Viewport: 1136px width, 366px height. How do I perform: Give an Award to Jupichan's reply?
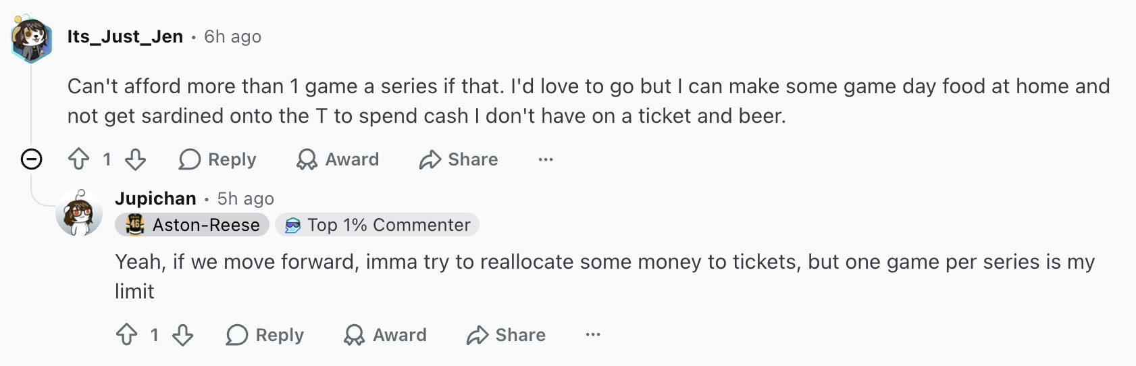tap(385, 335)
